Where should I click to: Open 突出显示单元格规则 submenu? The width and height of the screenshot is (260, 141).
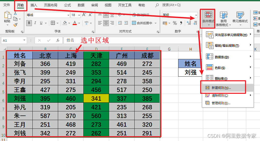point(228,35)
